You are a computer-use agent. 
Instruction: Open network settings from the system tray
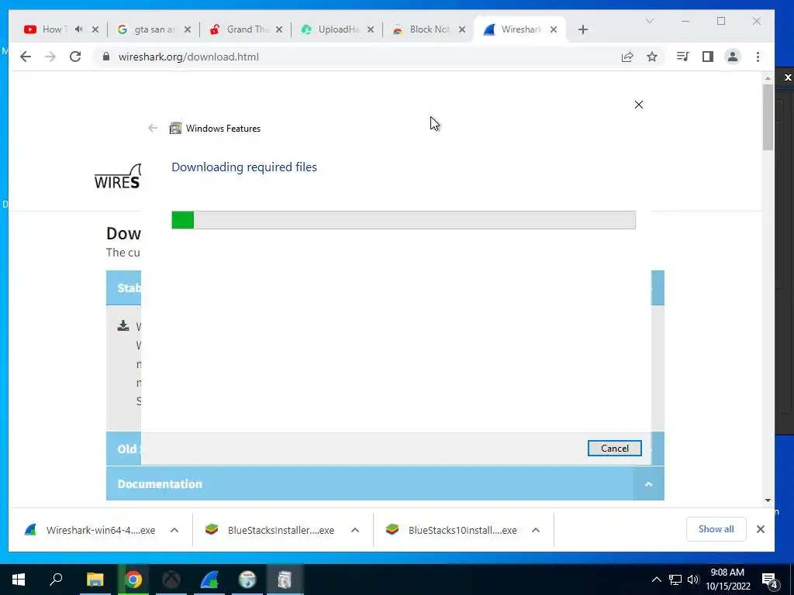point(675,580)
